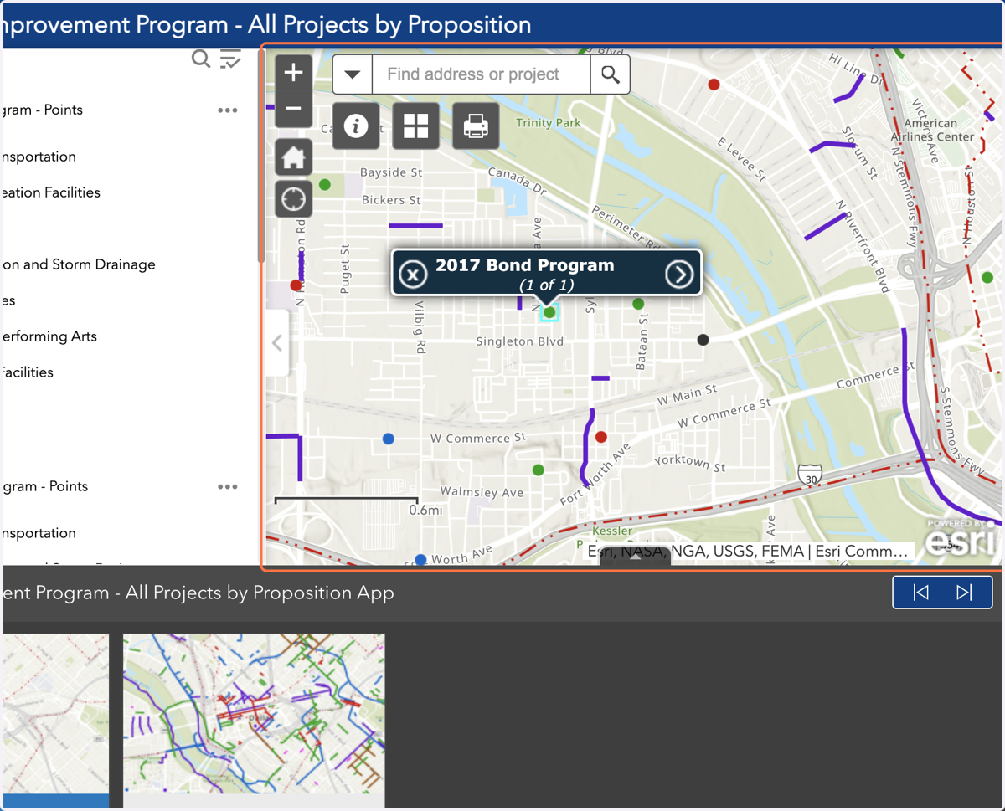Click the green point near Bataan St
The image size is (1005, 811).
coord(638,304)
